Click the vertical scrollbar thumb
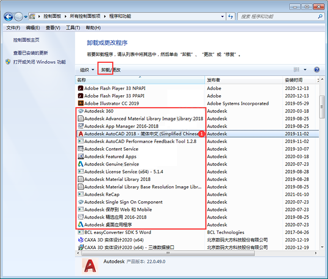 [x=322, y=107]
